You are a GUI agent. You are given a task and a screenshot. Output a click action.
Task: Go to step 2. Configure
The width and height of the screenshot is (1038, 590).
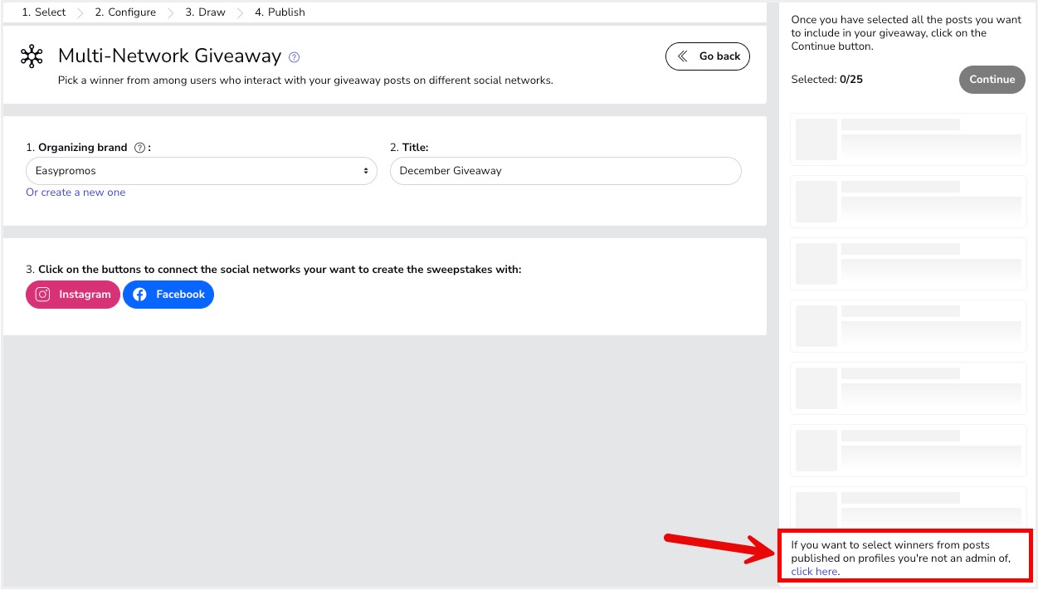[125, 12]
